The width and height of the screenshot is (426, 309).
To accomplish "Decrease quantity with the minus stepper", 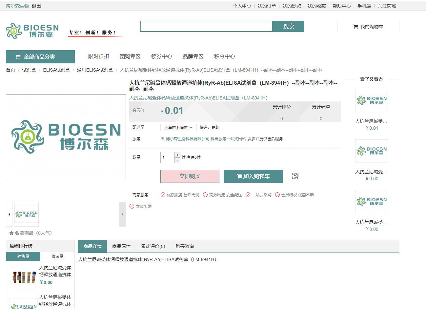I will point(177,161).
